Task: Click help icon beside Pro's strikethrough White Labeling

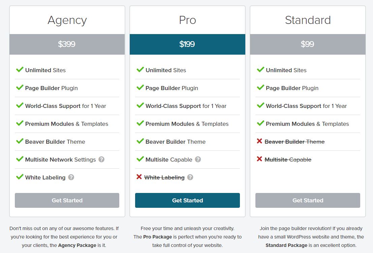Action: pyautogui.click(x=190, y=177)
